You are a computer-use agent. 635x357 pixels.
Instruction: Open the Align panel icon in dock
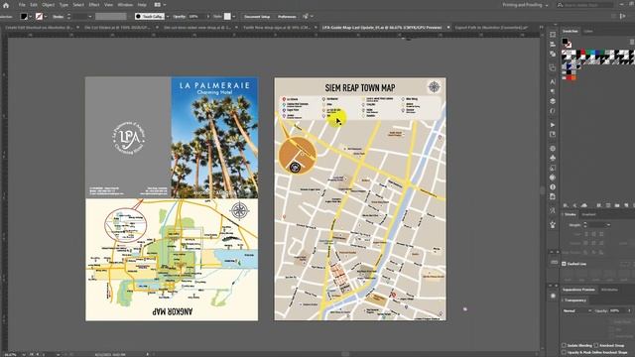[553, 45]
